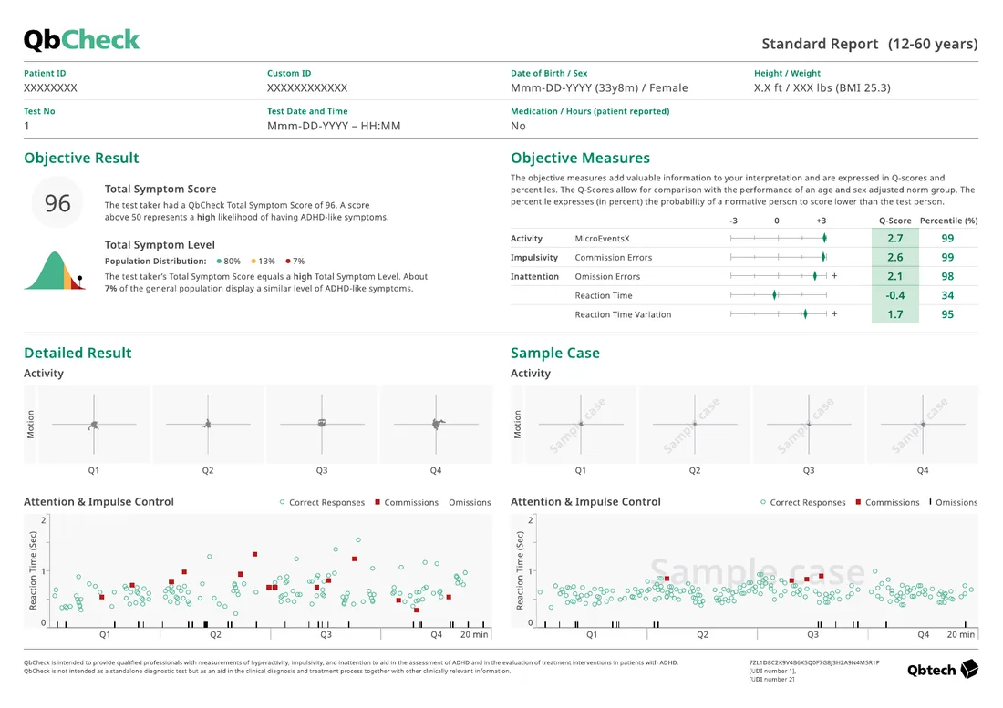Click the Date of Birth / Sex value
Image resolution: width=1003 pixels, height=708 pixels.
599,87
